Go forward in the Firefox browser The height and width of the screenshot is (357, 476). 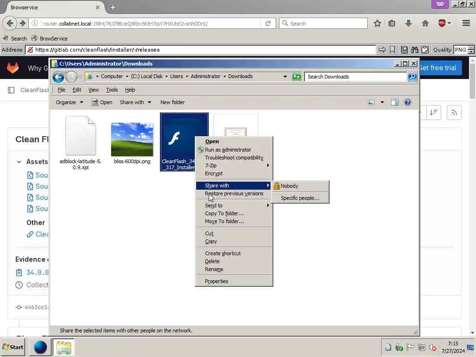(22, 23)
